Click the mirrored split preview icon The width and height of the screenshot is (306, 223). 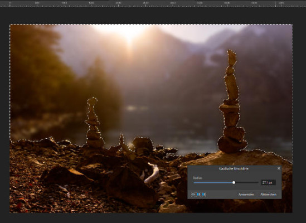[x=204, y=195]
